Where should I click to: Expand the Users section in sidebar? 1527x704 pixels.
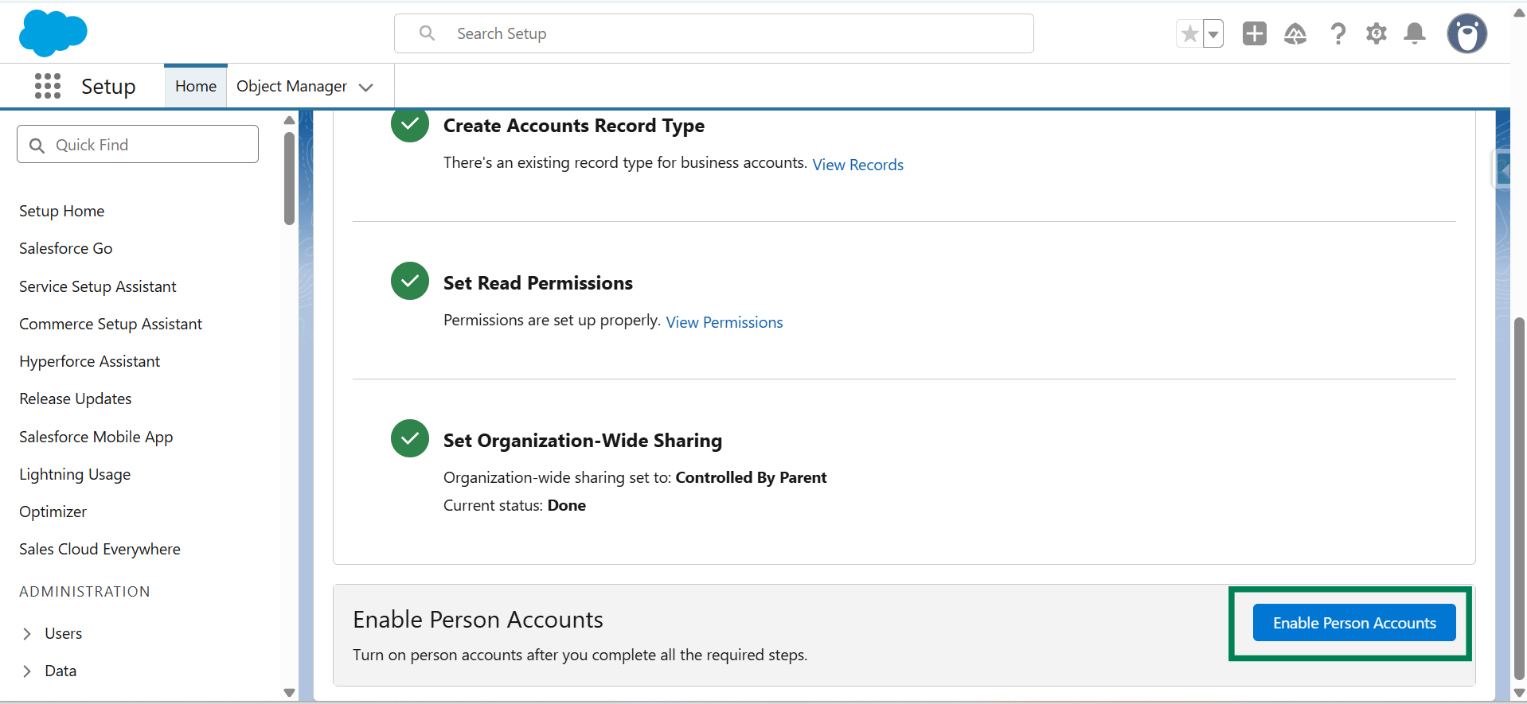point(27,633)
